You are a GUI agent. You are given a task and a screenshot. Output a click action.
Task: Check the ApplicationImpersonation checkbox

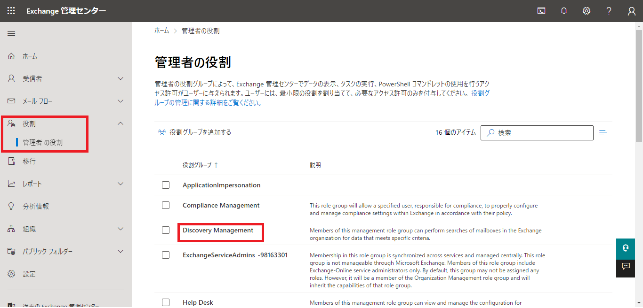point(166,185)
